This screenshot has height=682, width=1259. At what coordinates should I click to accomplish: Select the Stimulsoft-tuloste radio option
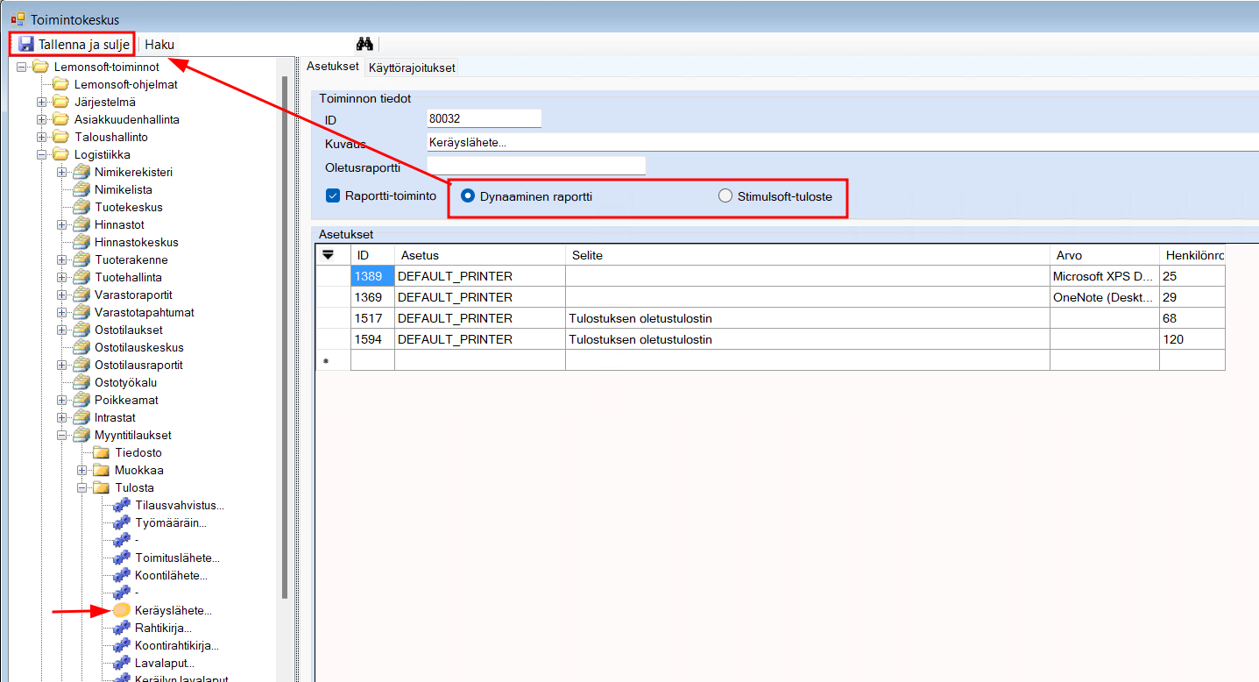[x=725, y=196]
